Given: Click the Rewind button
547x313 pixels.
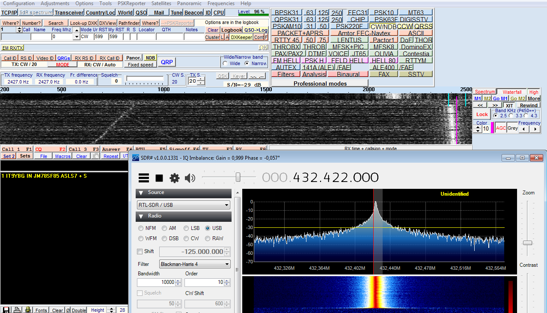Looking at the screenshot, I should [x=529, y=105].
